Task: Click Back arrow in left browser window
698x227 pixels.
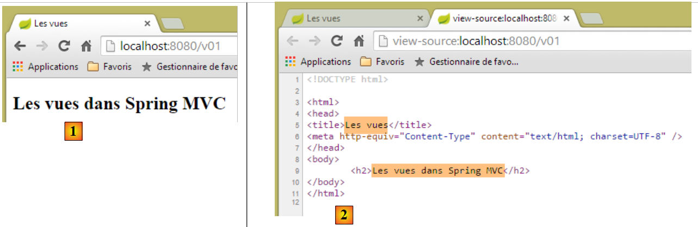Action: click(20, 46)
